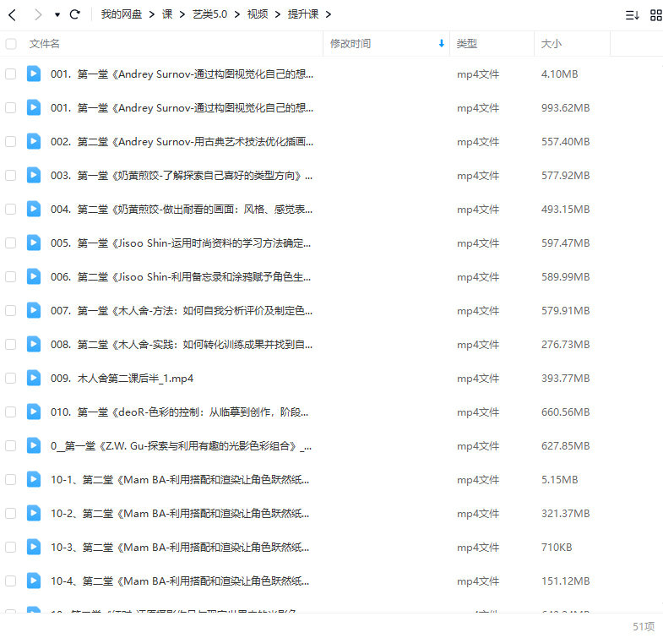Open 010. 第一堂 deoR-色彩的控制 file

tap(180, 412)
